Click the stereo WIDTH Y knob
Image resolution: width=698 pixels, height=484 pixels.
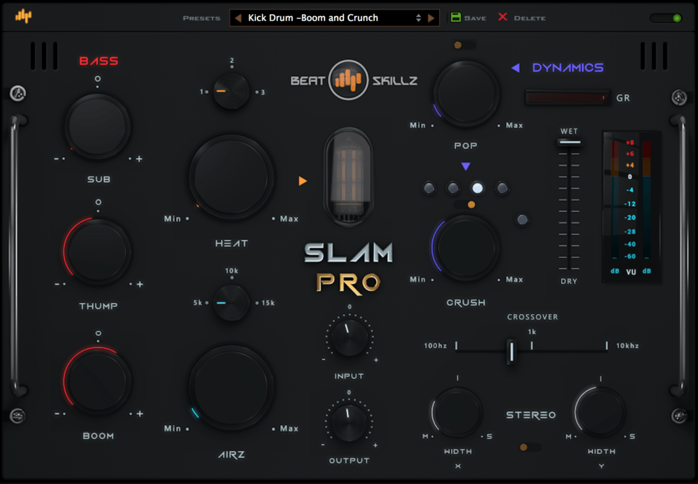point(600,412)
